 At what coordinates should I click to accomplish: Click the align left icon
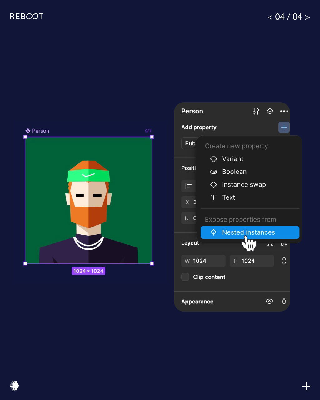(188, 186)
